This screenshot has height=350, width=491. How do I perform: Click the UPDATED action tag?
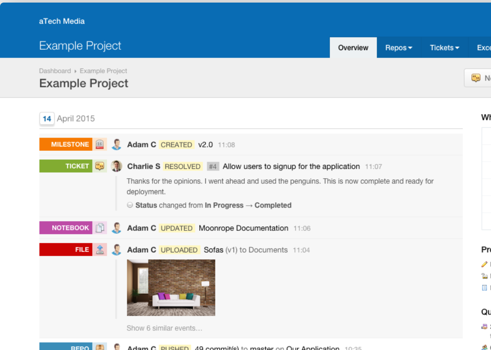[177, 228]
